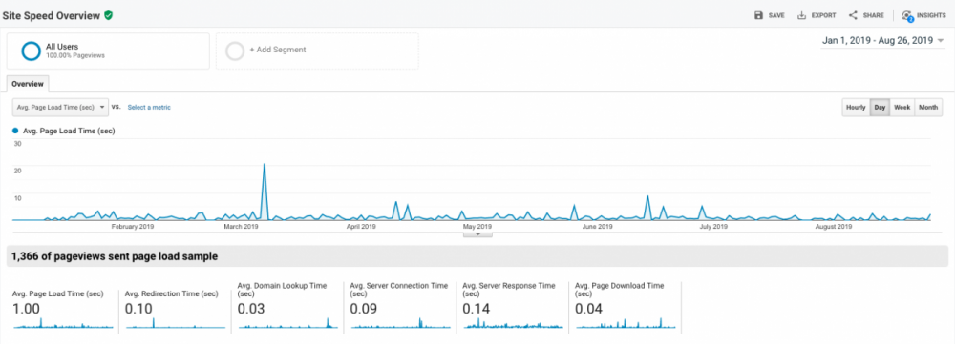Click the SAVE button label
This screenshot has width=955, height=344.
[776, 16]
